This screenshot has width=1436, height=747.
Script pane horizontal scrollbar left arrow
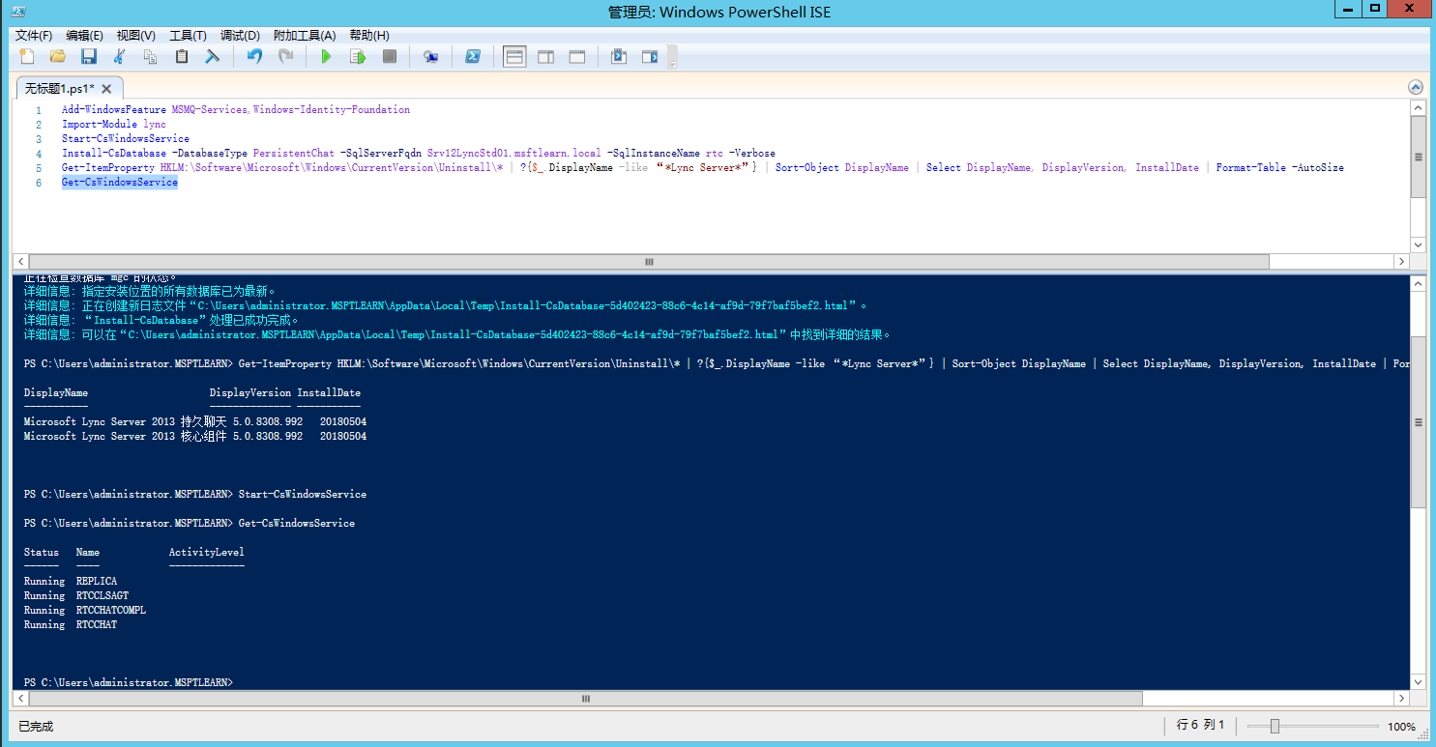(20, 262)
